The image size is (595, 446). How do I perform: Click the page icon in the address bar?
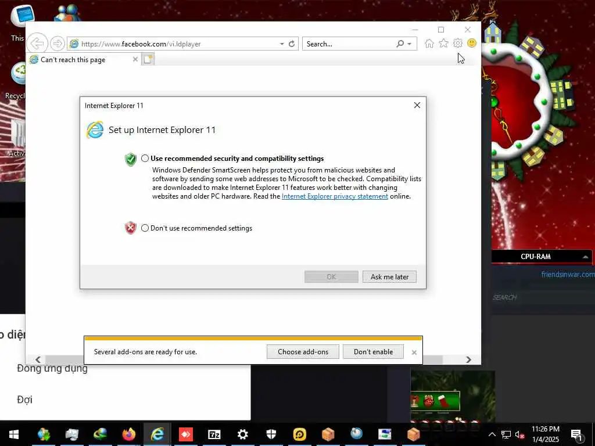[74, 44]
